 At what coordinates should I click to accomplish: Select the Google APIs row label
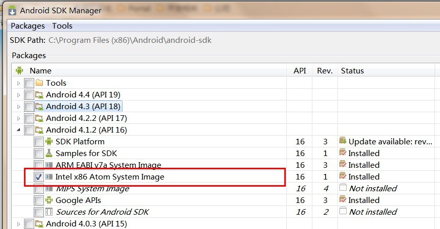pyautogui.click(x=78, y=200)
